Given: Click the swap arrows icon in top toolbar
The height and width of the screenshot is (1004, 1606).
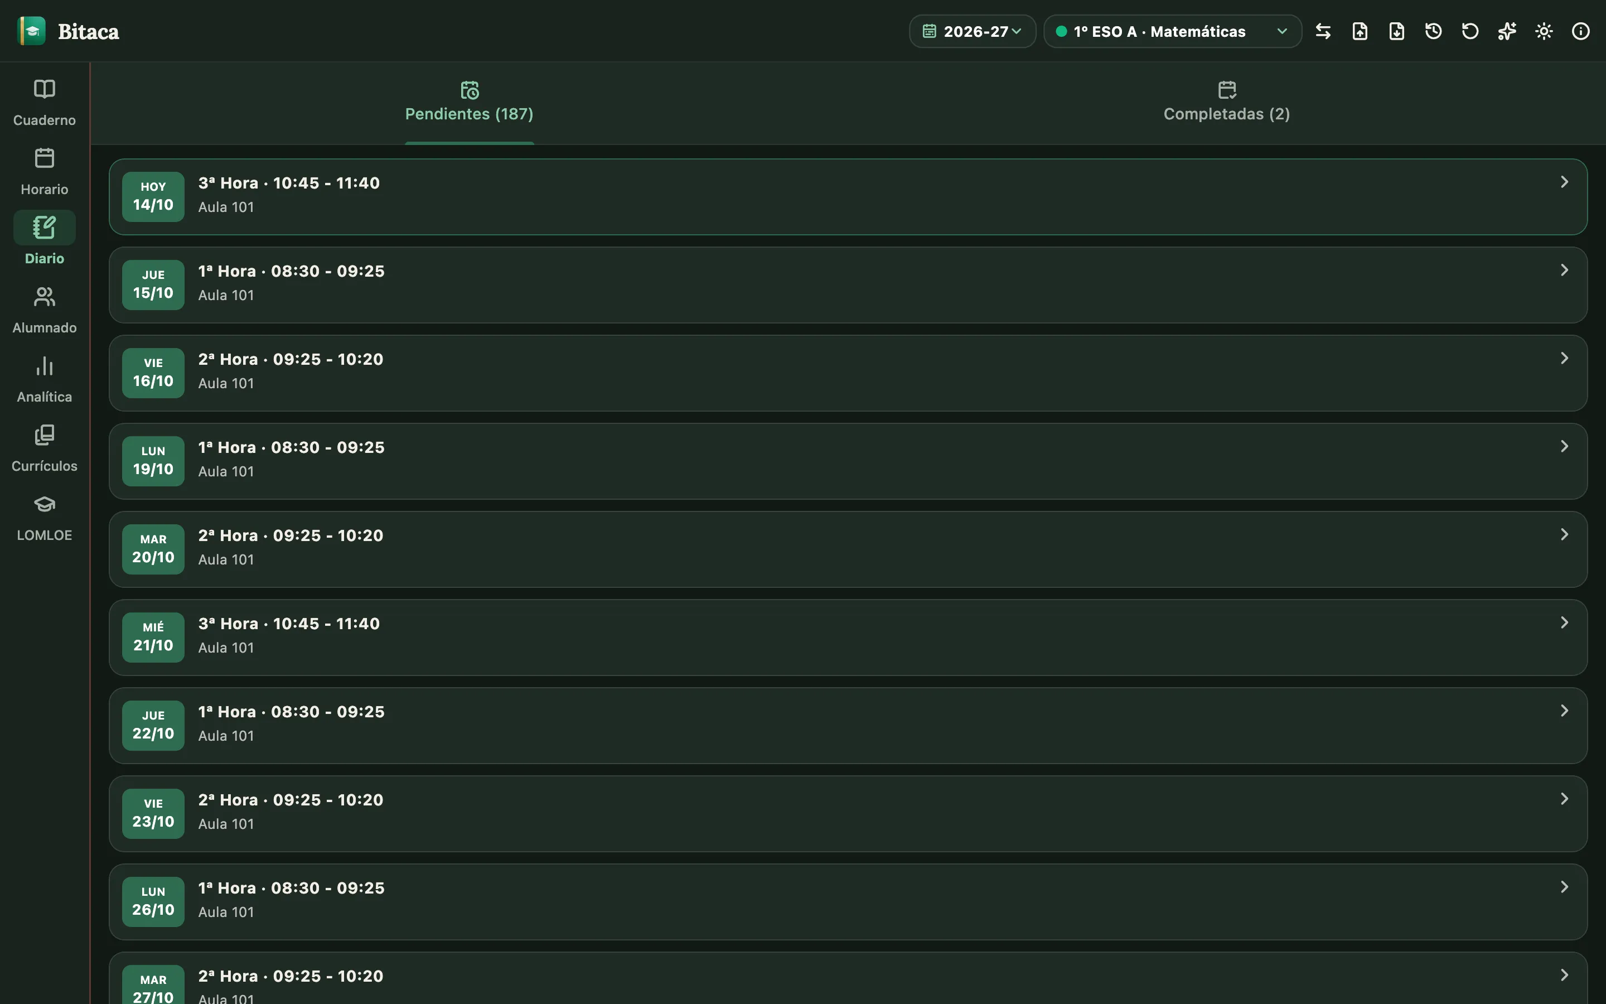Looking at the screenshot, I should [1323, 31].
